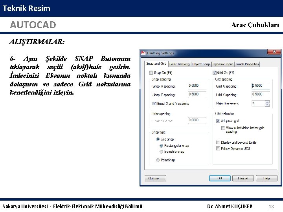Click the slide page number 18

point(271,207)
